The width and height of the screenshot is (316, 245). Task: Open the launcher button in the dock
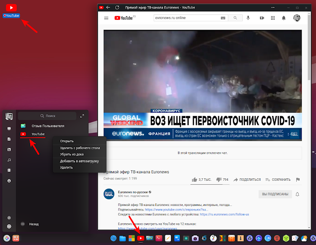[x=6, y=239]
